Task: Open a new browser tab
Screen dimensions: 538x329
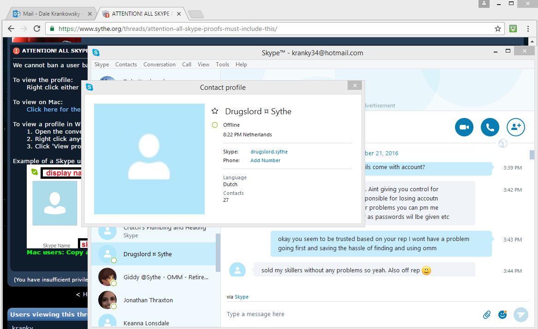Action: [x=196, y=14]
